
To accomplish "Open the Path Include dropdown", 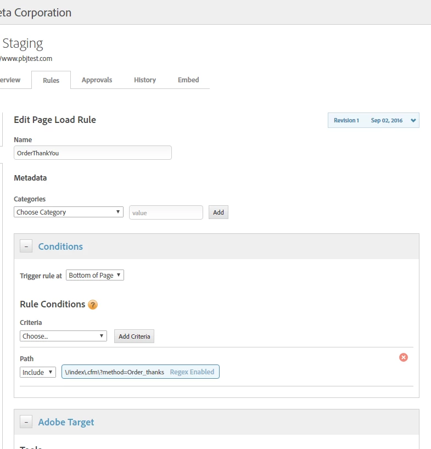I will coord(38,372).
